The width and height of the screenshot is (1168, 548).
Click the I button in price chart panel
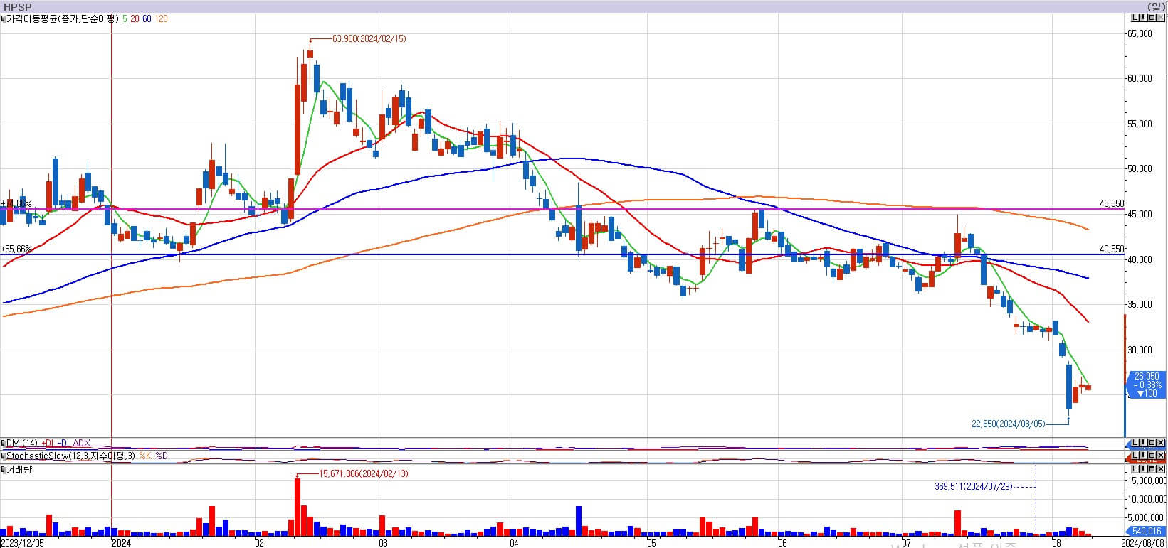[1144, 17]
